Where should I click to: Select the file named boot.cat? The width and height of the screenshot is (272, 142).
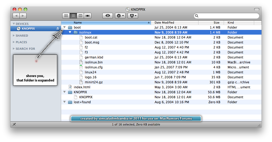[91, 37]
